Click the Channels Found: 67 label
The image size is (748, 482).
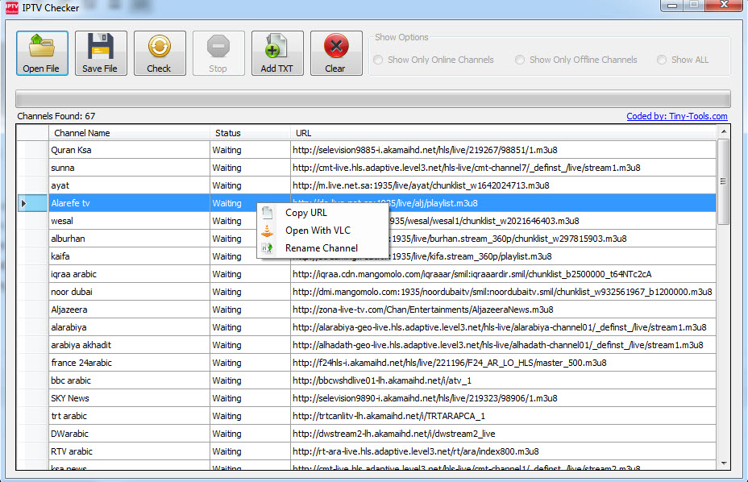(56, 116)
